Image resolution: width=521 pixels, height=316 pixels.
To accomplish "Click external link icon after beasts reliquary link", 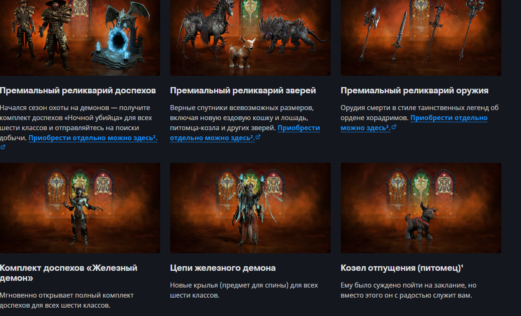I will [258, 137].
